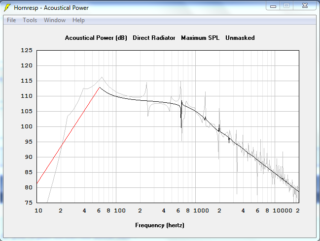Open the File menu
The width and height of the screenshot is (320, 241).
[11, 20]
